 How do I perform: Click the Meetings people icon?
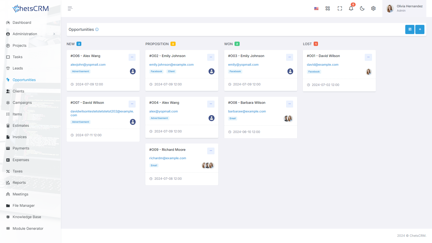tap(8, 194)
